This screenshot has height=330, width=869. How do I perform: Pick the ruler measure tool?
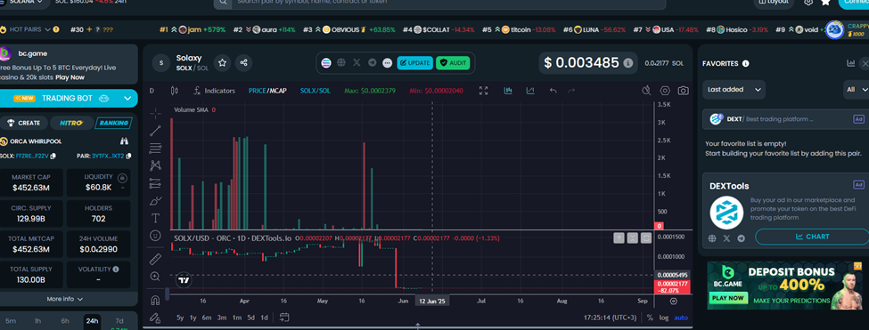coord(155,259)
